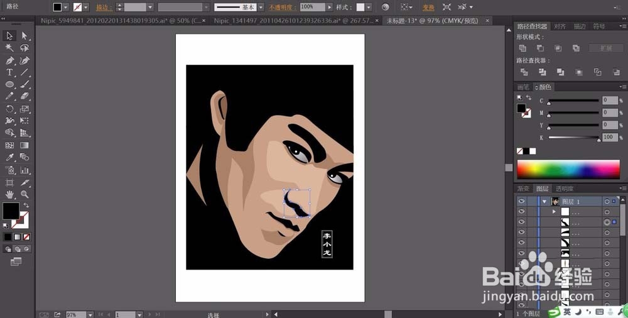Swap fill and stroke in toolbox

pyautogui.click(x=26, y=205)
